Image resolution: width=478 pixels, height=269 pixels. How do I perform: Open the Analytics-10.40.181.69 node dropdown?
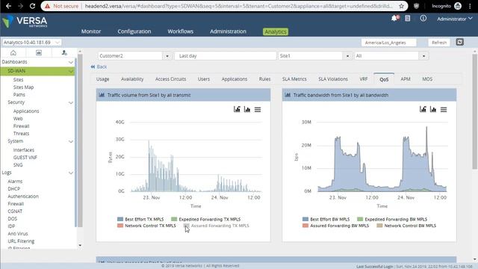(x=31, y=42)
